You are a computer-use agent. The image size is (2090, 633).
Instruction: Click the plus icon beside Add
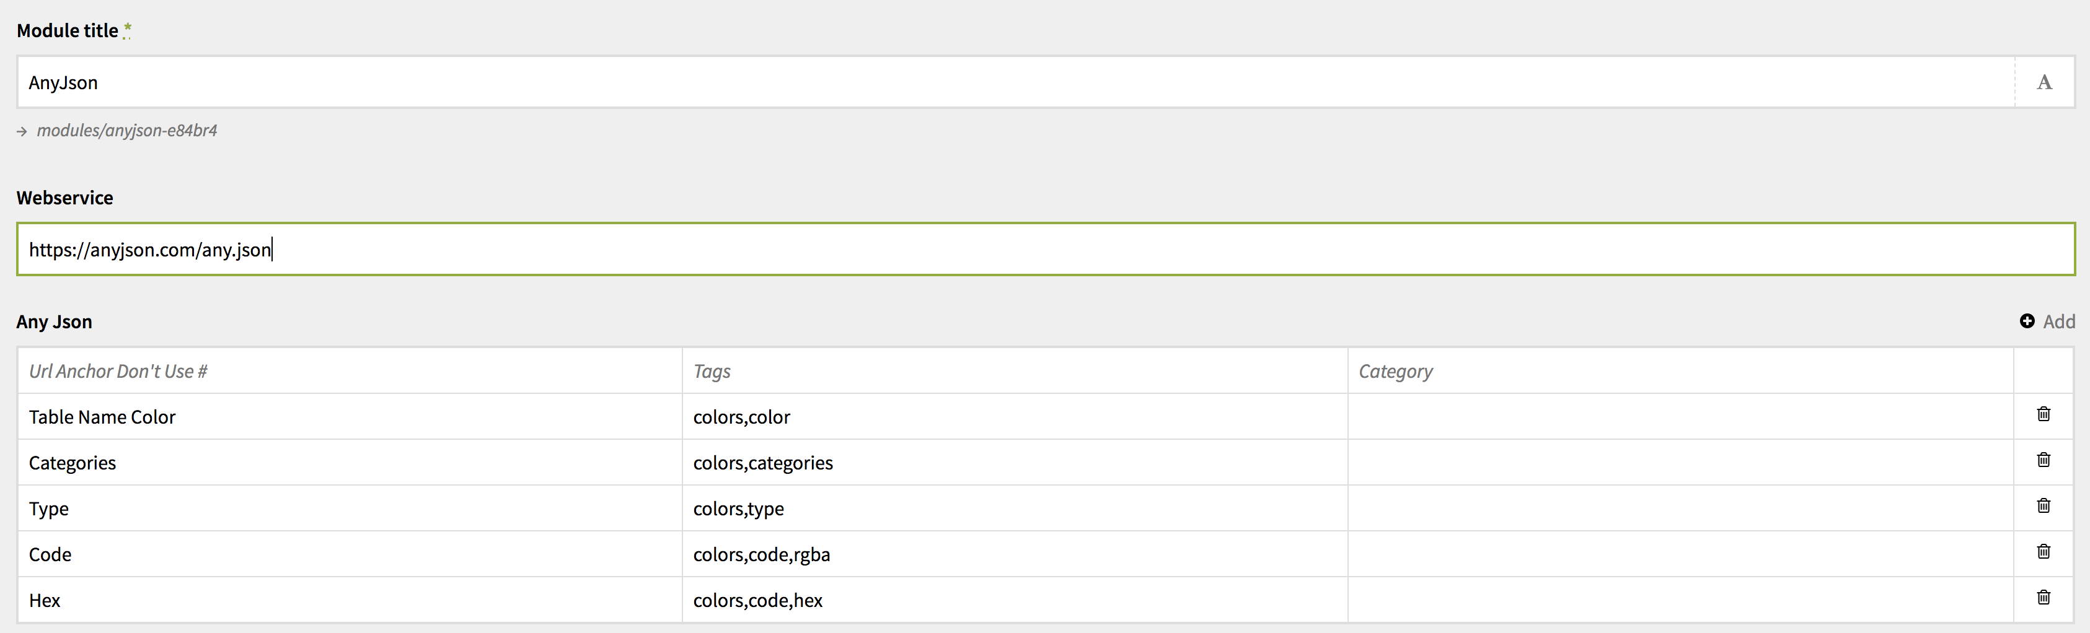2027,321
